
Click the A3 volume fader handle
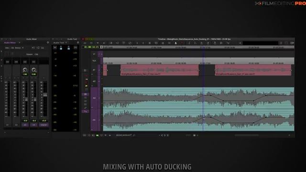[x=26, y=99]
